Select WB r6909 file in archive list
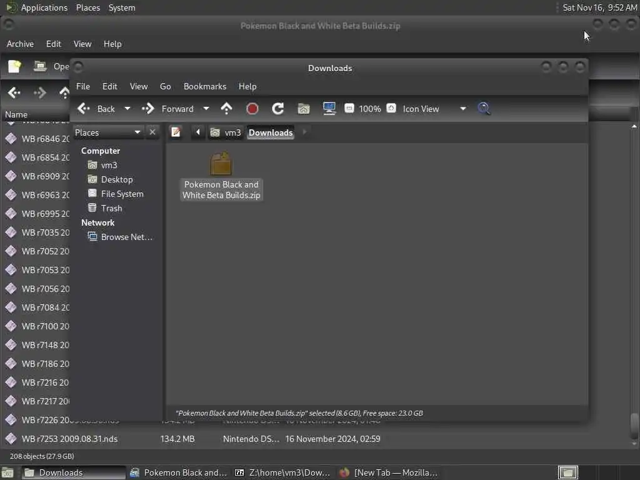Screen dimensions: 640x480 pyautogui.click(x=37, y=176)
